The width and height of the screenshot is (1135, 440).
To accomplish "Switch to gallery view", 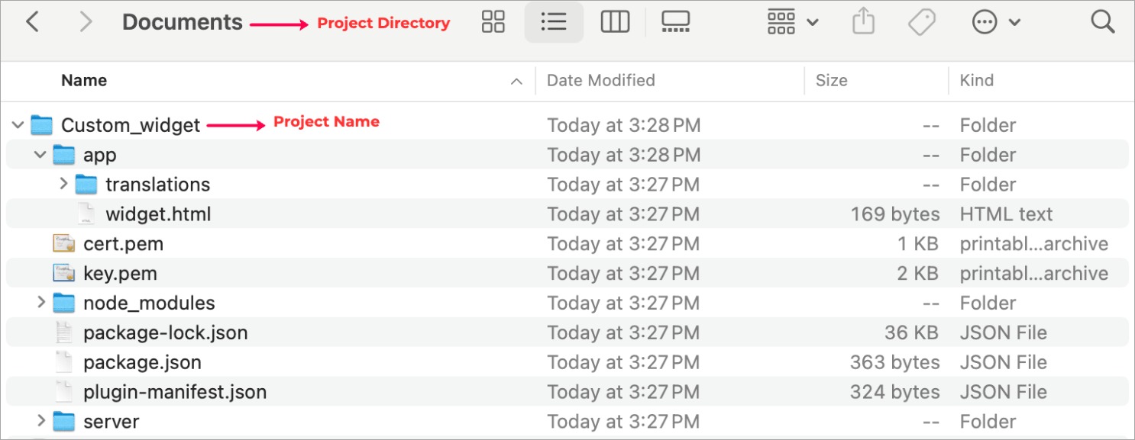I will (x=675, y=22).
